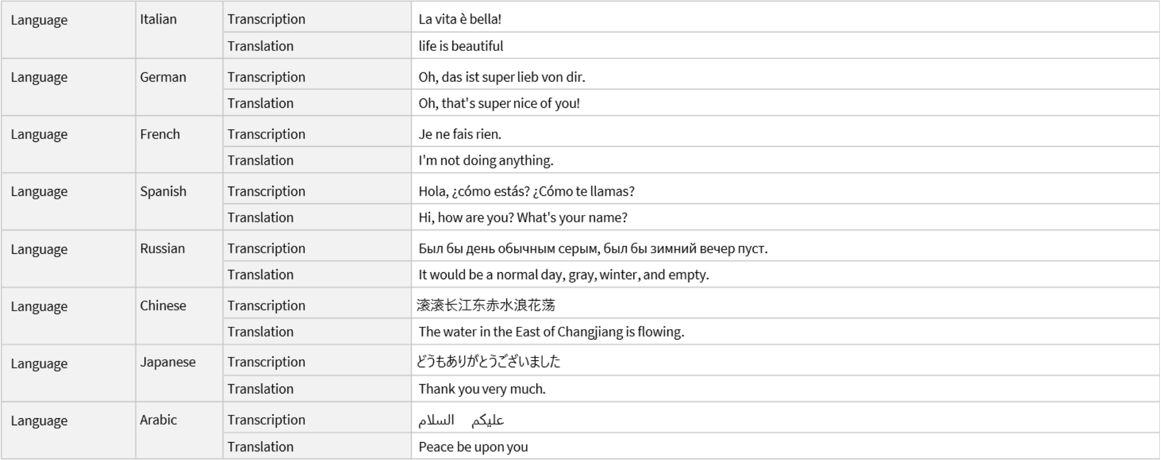Select the "Je ne fais rien." transcription

460,134
